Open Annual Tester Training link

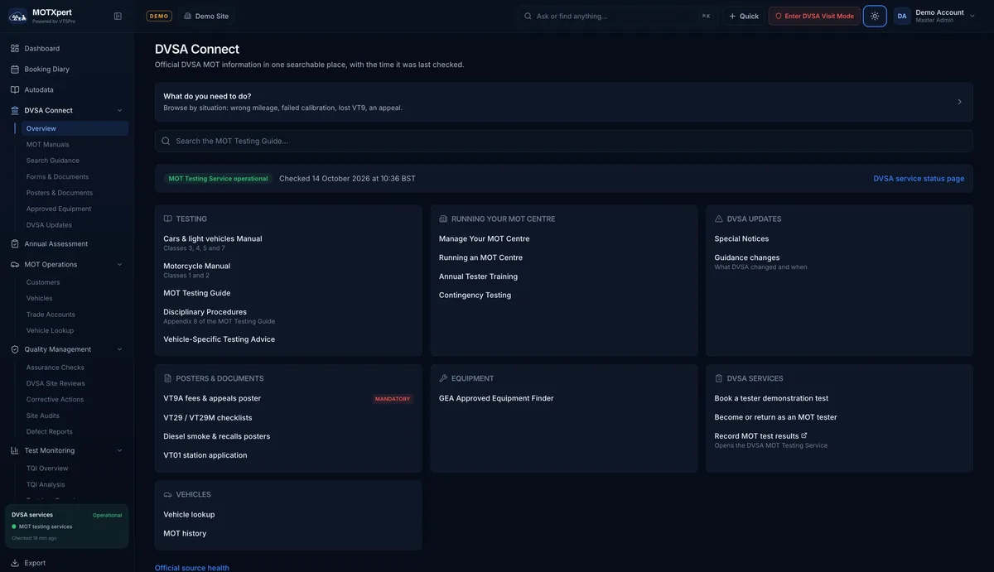[x=478, y=276]
